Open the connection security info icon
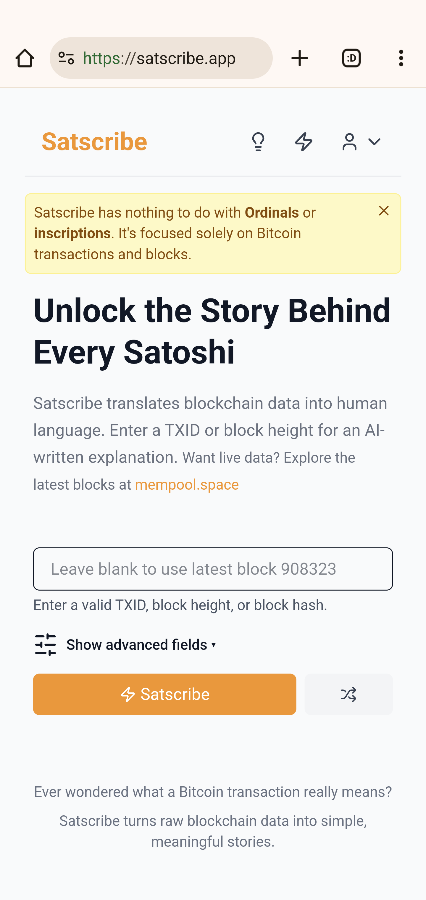This screenshot has width=426, height=900. pyautogui.click(x=66, y=58)
